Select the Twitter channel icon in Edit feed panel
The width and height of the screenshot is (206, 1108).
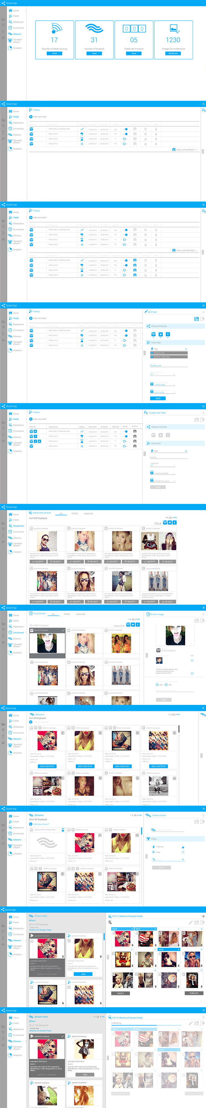pos(161,334)
